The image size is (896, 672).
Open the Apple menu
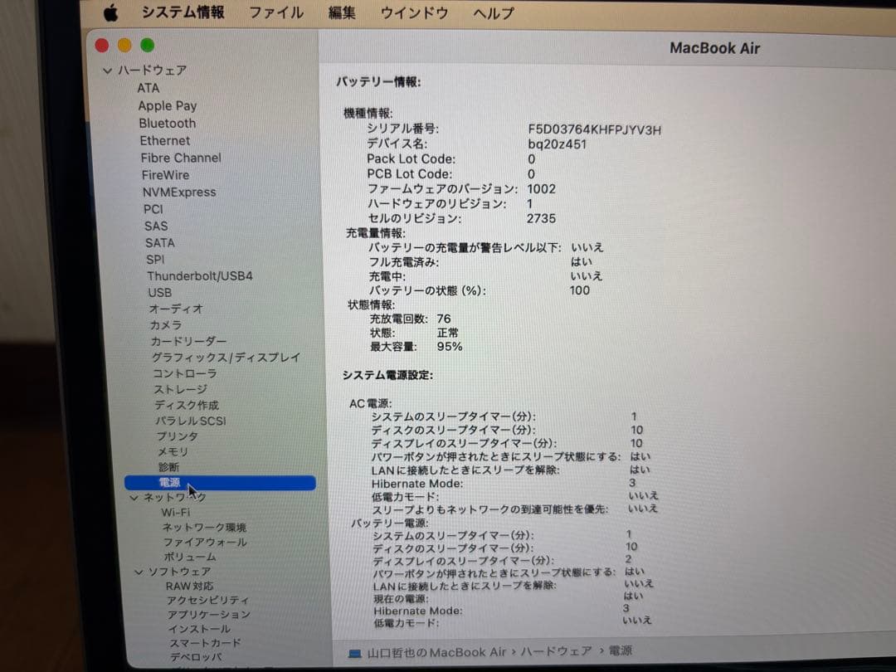tap(112, 13)
